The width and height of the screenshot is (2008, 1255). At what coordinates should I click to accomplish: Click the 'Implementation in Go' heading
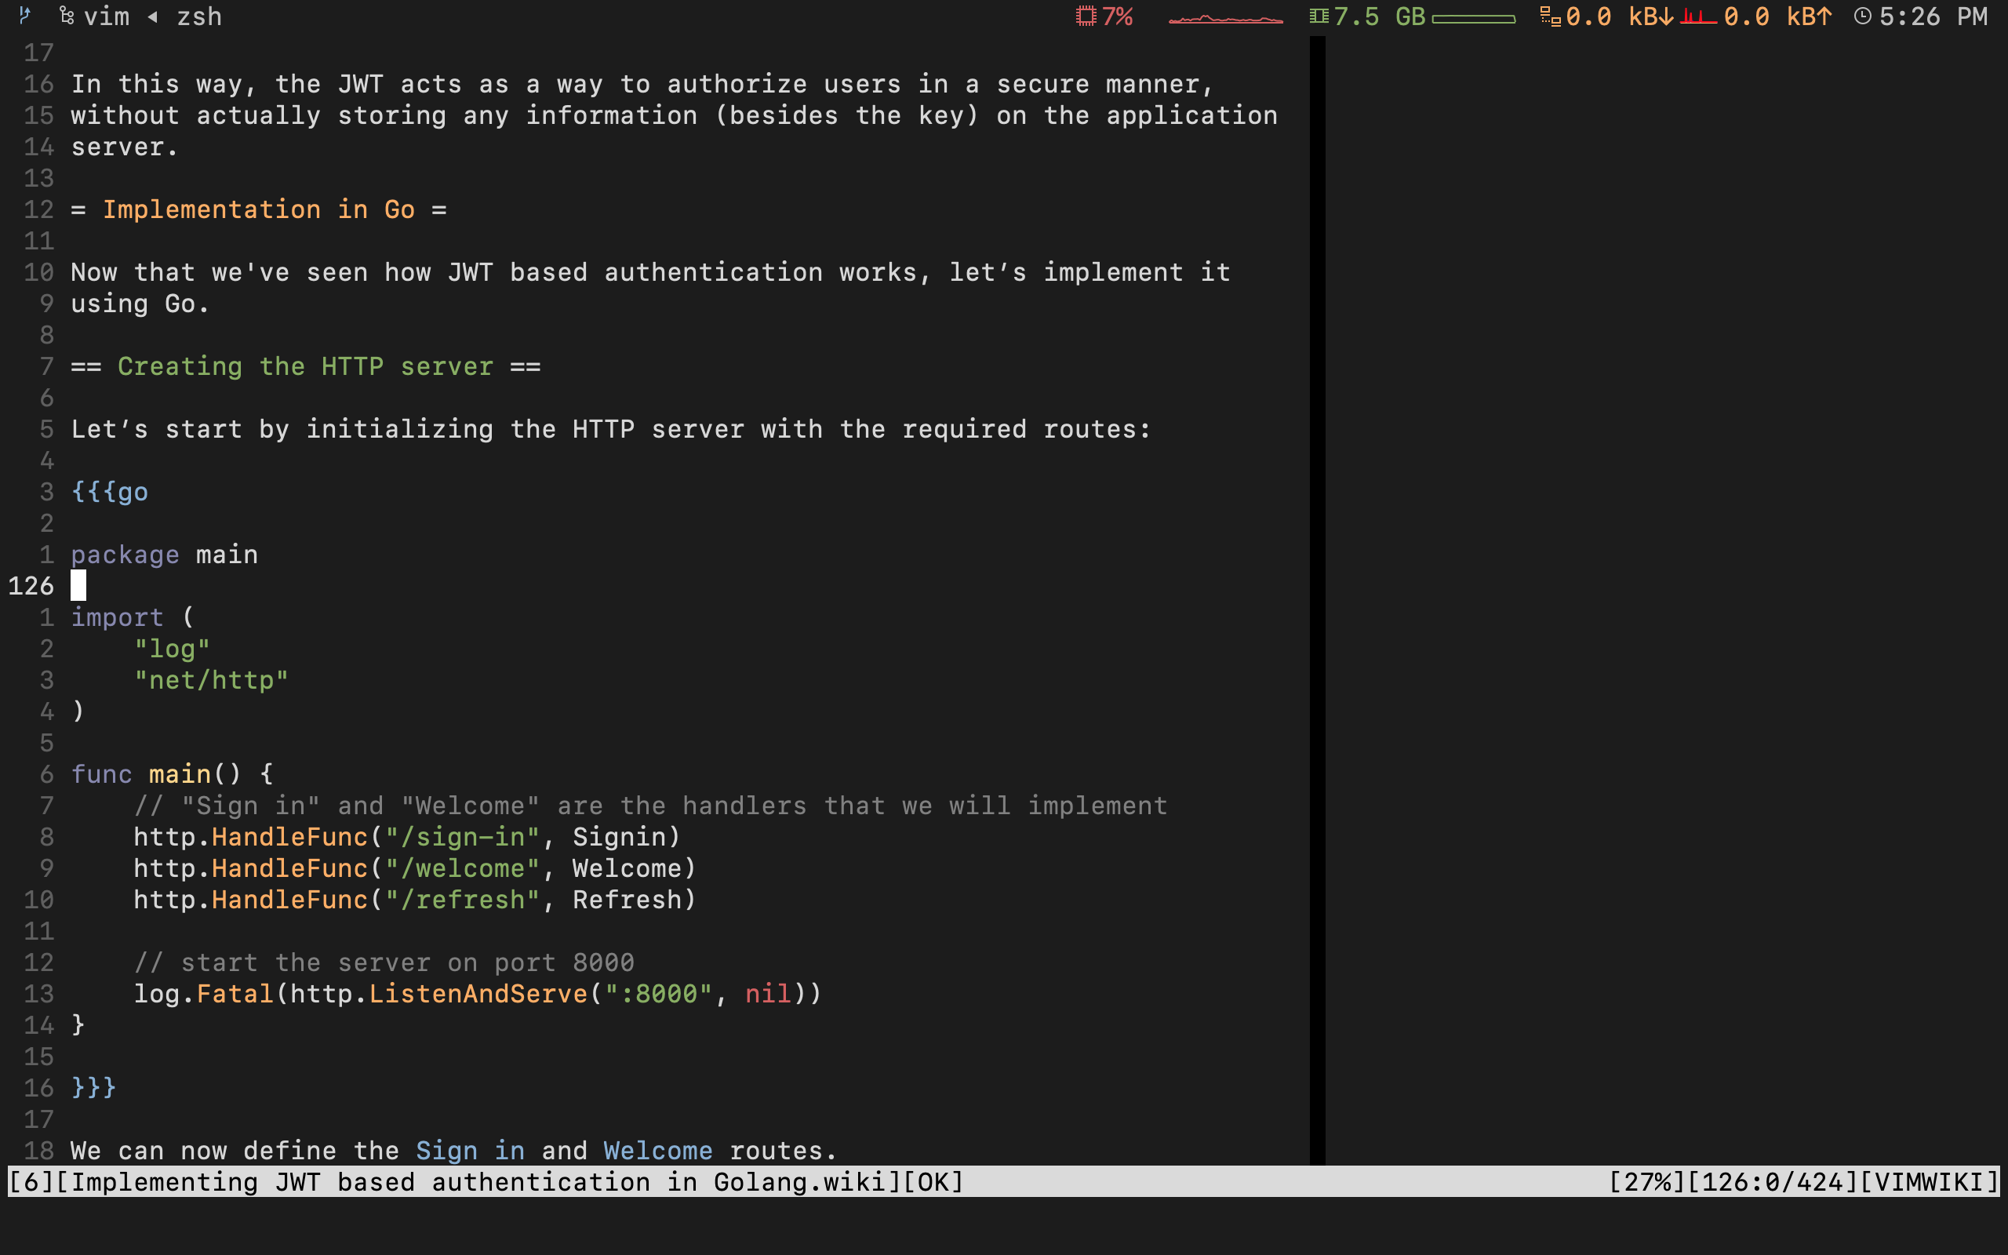[x=258, y=209]
